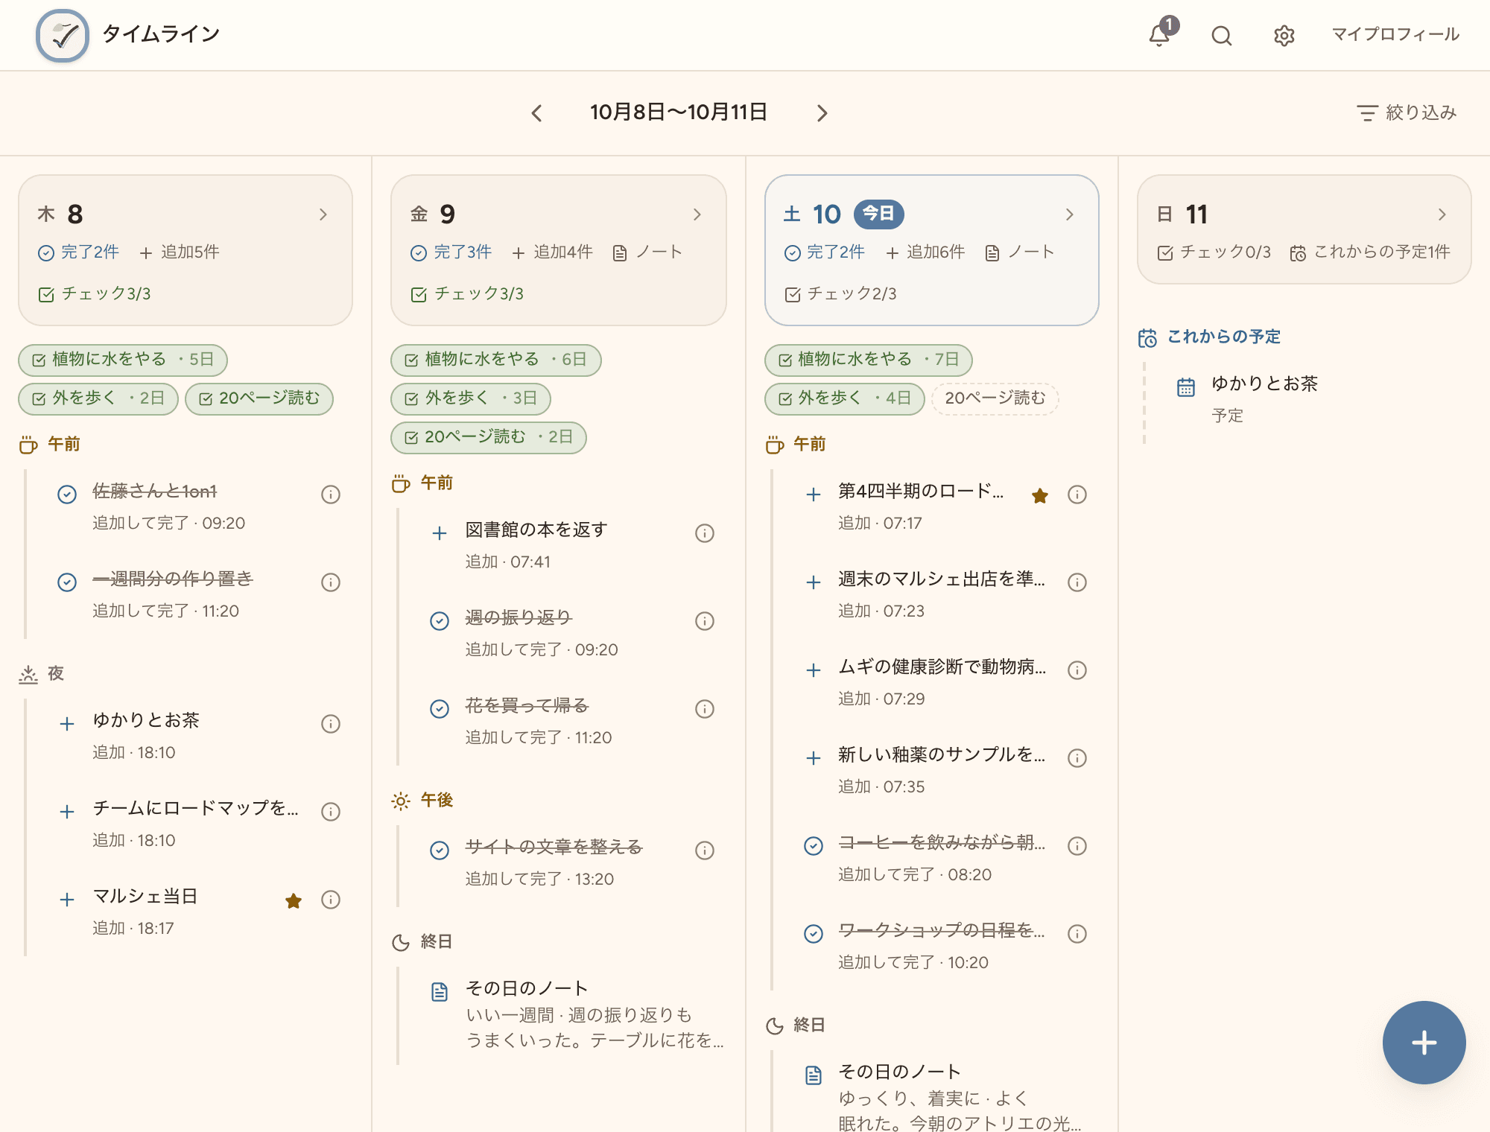This screenshot has width=1490, height=1132.
Task: Open ワークショップの日程を task
Action: (942, 931)
